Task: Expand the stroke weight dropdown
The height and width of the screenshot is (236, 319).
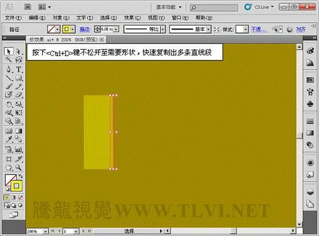Action: click(x=116, y=29)
